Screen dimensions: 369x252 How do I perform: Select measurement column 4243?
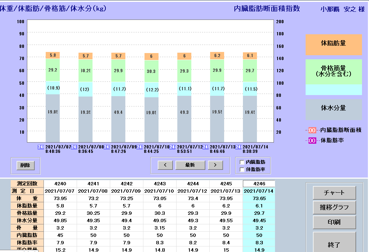pos(160,183)
